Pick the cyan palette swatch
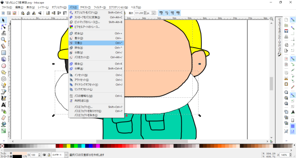The width and height of the screenshot is (296, 158). click(x=83, y=146)
